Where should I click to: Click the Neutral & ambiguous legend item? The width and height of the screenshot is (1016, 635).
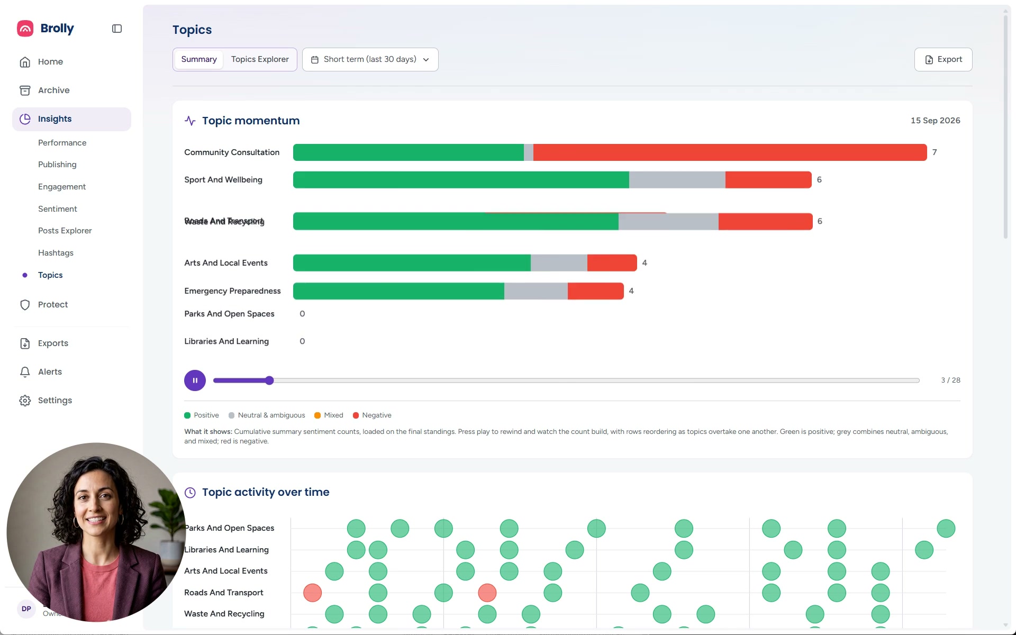click(267, 415)
